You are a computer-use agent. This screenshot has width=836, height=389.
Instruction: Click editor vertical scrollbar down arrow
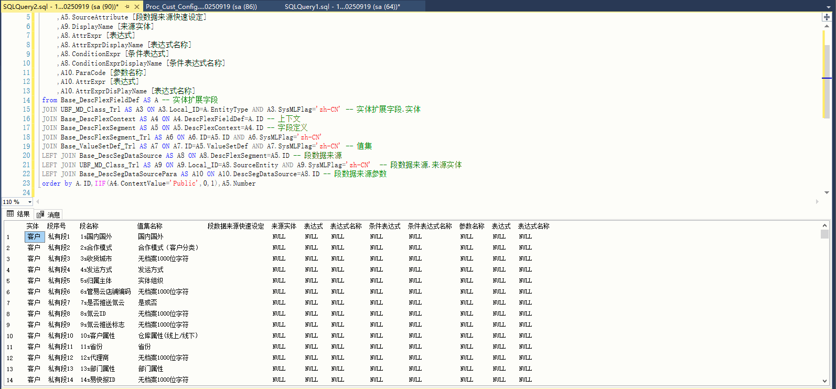(x=827, y=192)
